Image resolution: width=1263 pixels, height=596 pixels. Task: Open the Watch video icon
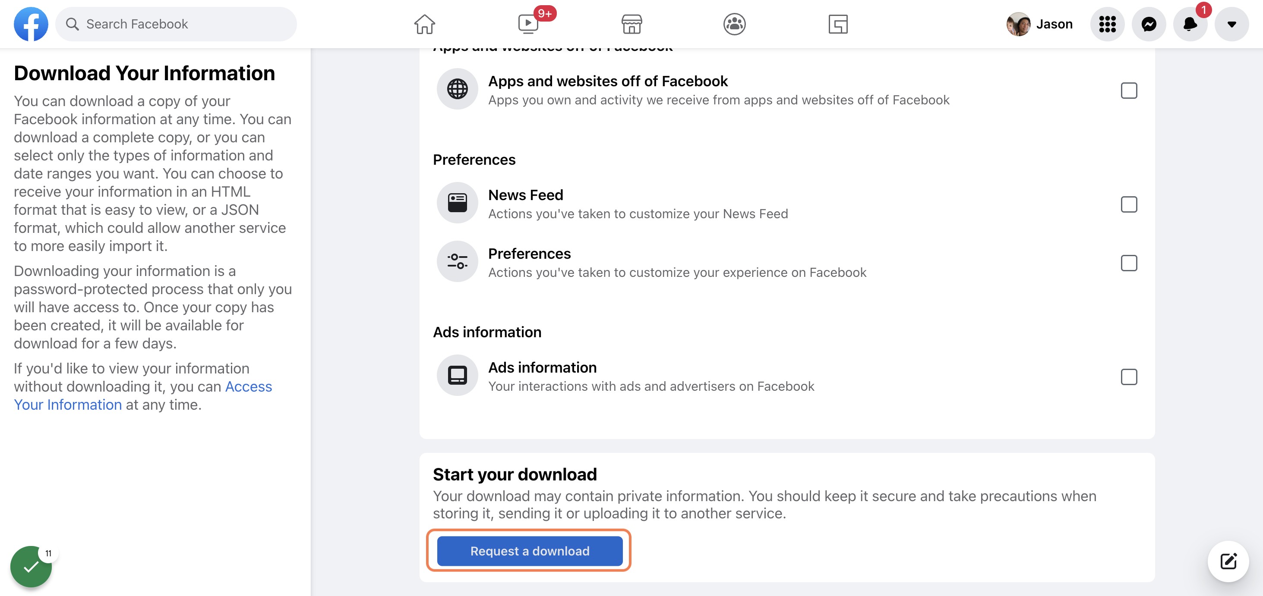tap(528, 24)
